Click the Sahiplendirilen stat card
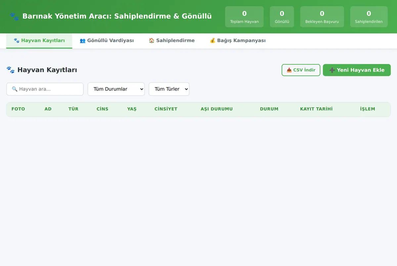This screenshot has height=266, width=397. point(369,17)
